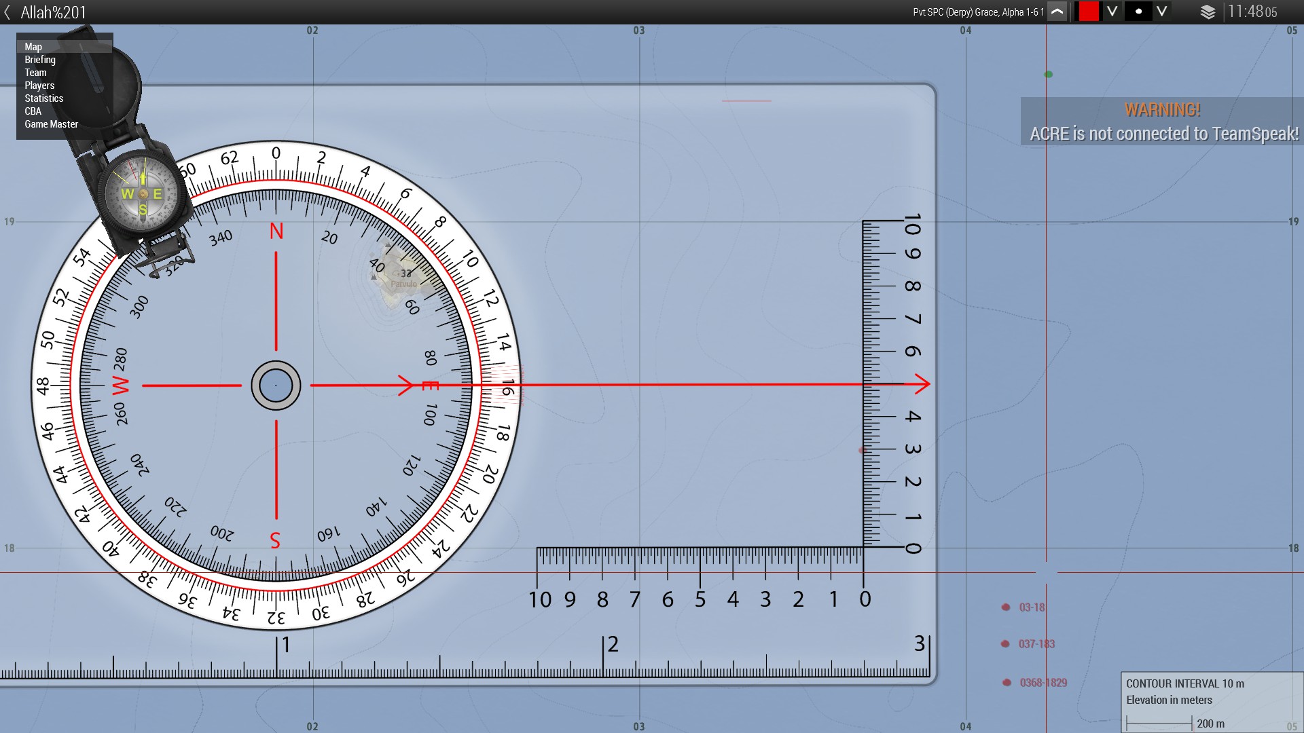Click the protractor center pivot circle
The width and height of the screenshot is (1304, 733).
click(x=276, y=386)
